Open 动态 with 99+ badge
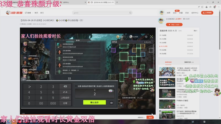Image resolution: width=221 pixels, height=124 pixels. [x=175, y=13]
